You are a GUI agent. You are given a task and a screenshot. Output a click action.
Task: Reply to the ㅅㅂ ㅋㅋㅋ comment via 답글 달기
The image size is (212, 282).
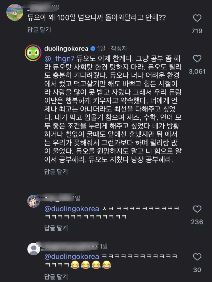click(x=56, y=228)
